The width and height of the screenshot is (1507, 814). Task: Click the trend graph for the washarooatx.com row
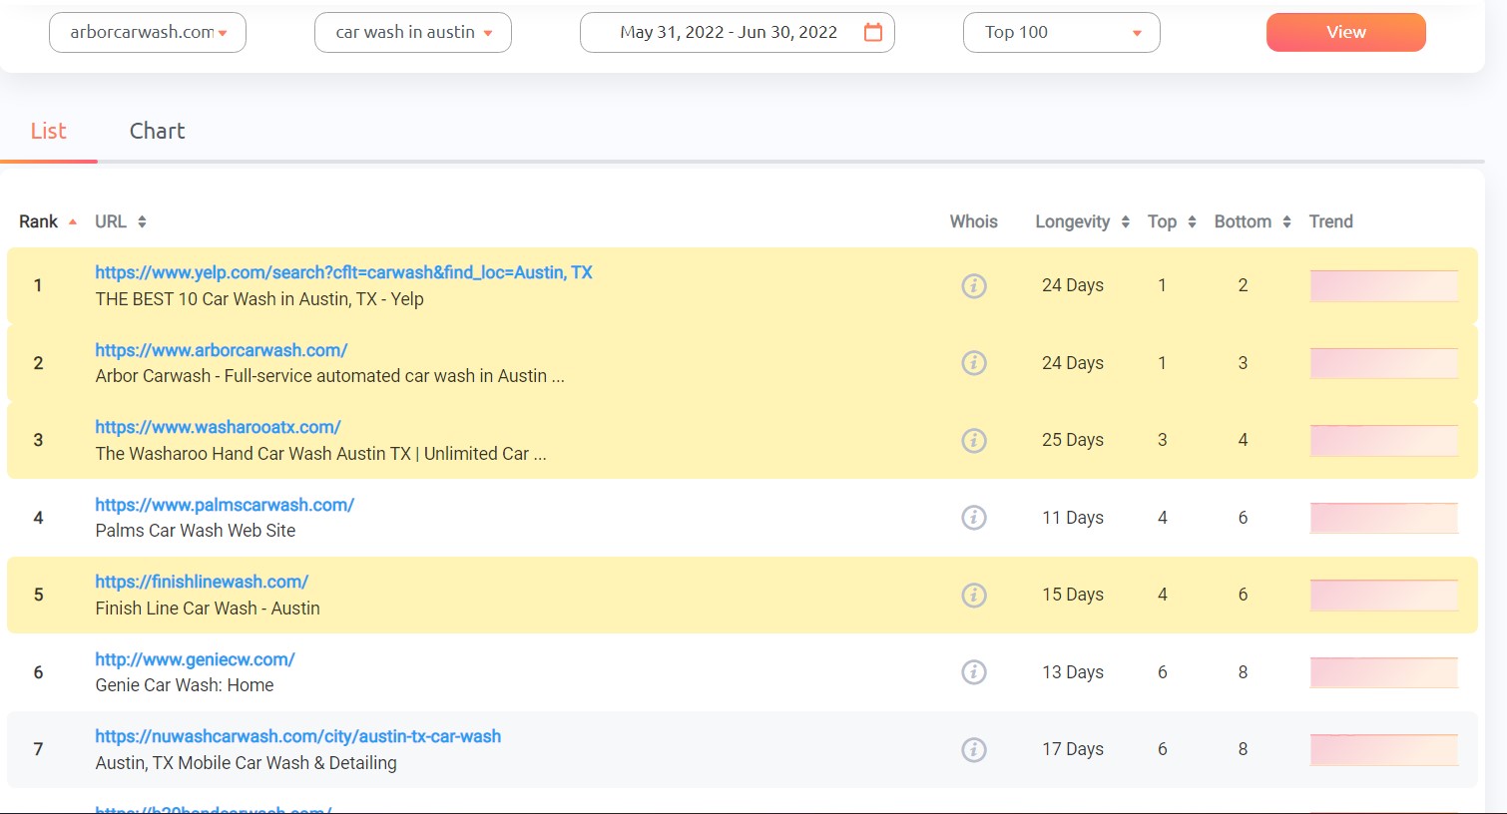(x=1384, y=440)
